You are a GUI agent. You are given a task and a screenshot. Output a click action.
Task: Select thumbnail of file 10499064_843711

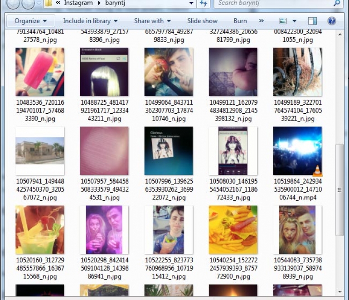(x=169, y=72)
